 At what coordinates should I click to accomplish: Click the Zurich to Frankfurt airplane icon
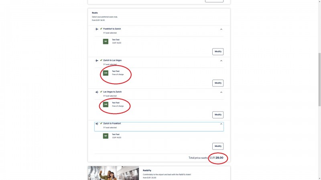click(x=97, y=124)
